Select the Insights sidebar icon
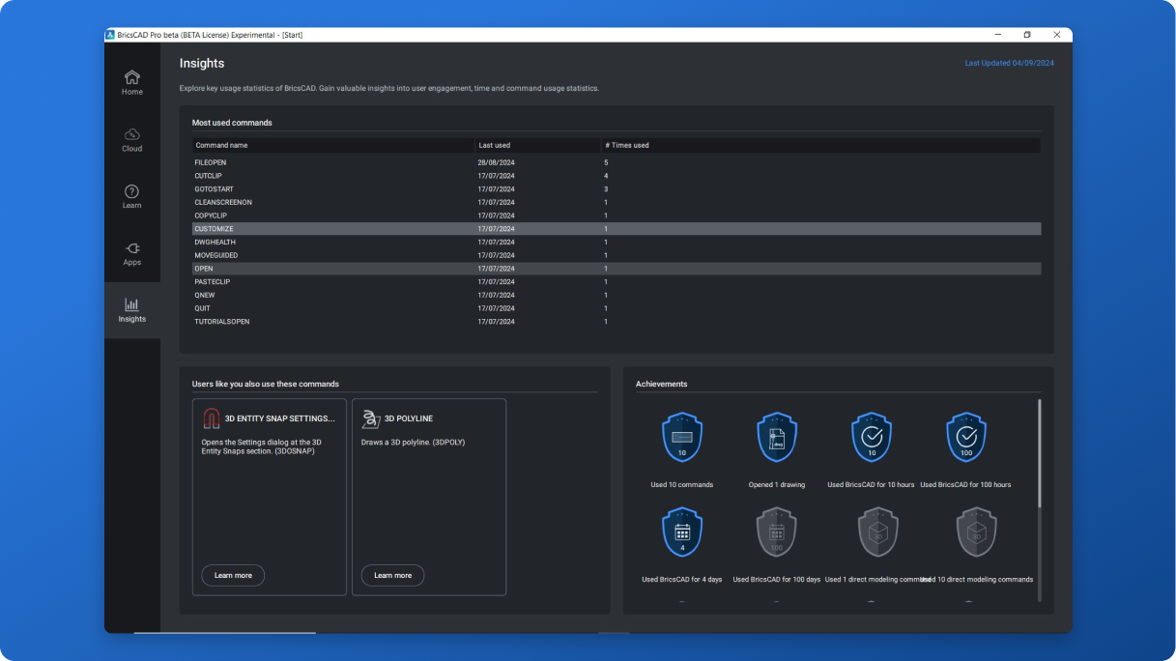The height and width of the screenshot is (661, 1176). pos(131,309)
